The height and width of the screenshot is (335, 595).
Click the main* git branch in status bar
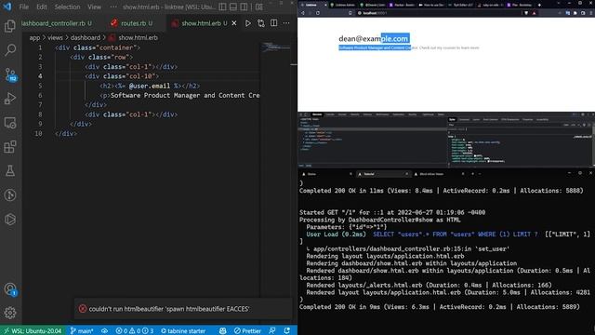point(82,331)
